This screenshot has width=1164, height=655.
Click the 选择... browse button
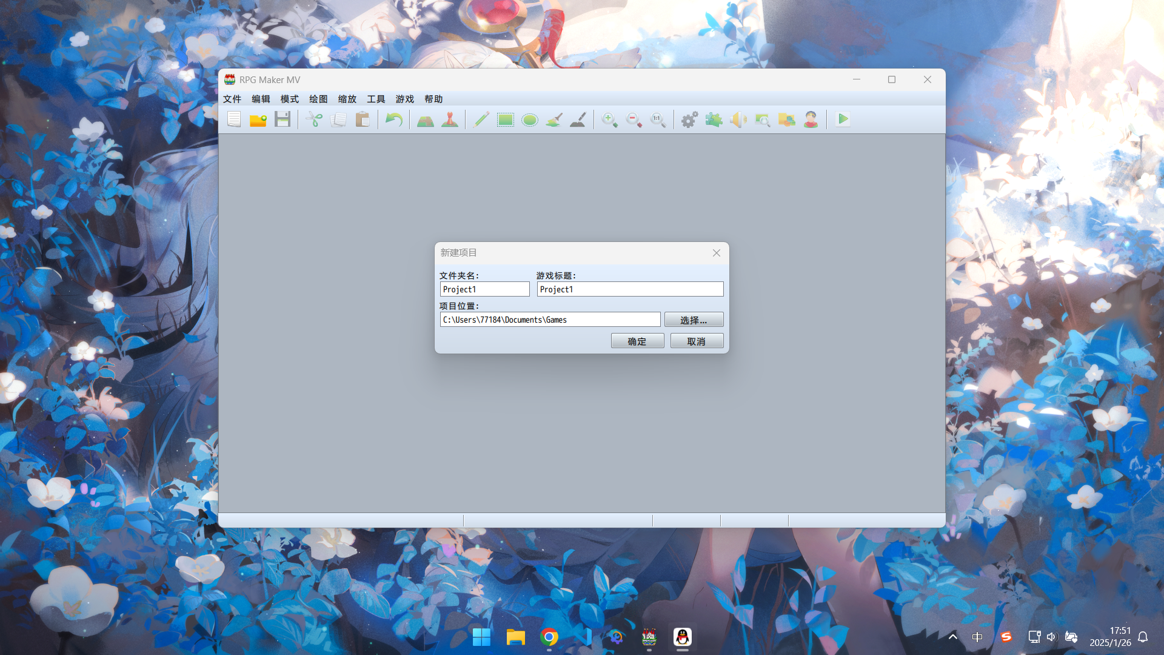pyautogui.click(x=694, y=320)
